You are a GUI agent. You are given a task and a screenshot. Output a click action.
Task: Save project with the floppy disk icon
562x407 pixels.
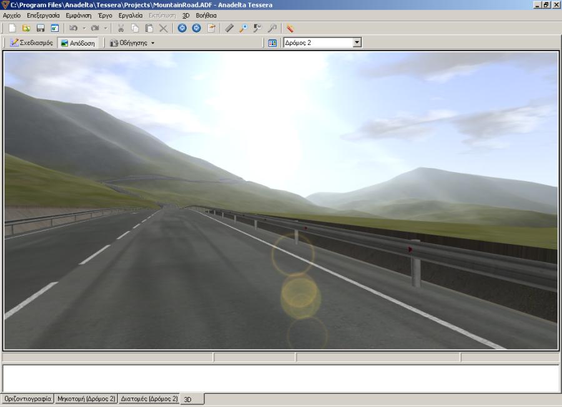coord(41,28)
